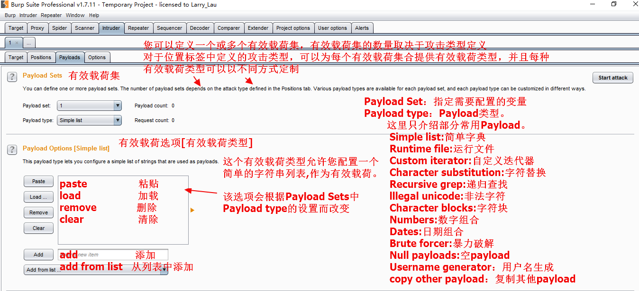Click the Payload Options [Simple list] heading
Screen dimensions: 639x291
(66, 148)
